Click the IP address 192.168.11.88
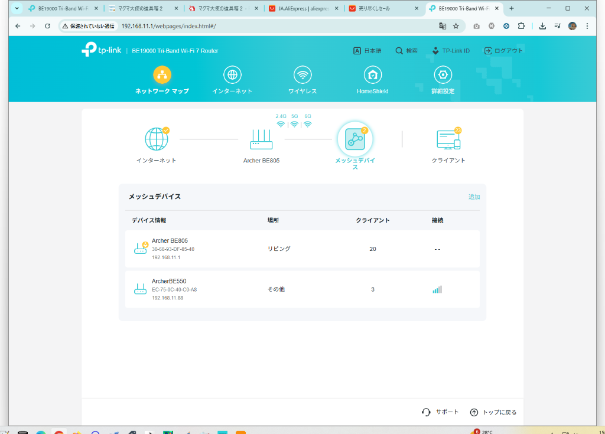 pos(167,298)
